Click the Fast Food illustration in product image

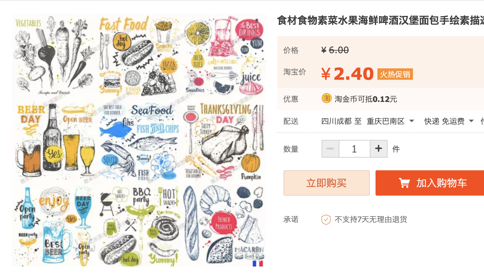(138, 55)
